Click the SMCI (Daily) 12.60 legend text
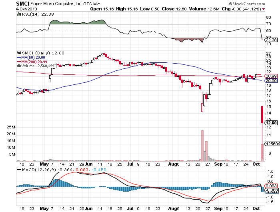280x212 pixels. (x=43, y=53)
